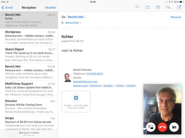Viewport: 185px width, 138px height.
Task: Open the attached Google nouvelle page document
Action: [76, 102]
